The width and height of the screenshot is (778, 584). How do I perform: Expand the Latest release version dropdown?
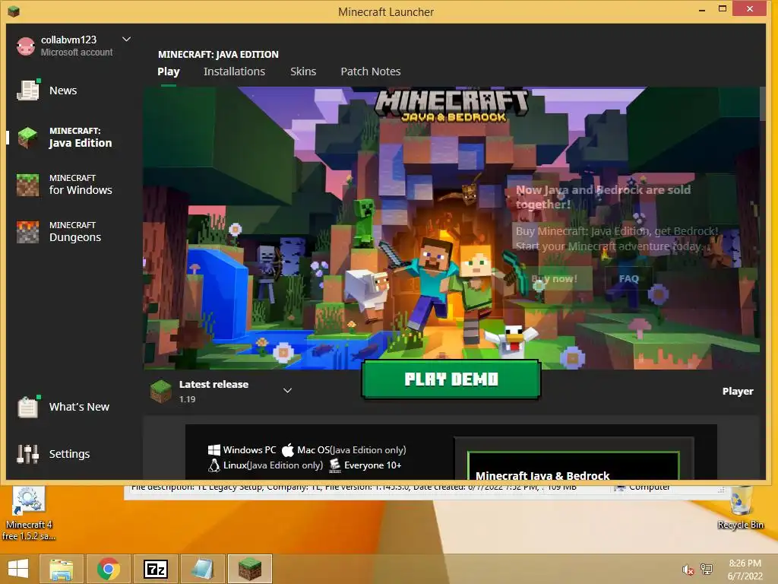pyautogui.click(x=287, y=390)
